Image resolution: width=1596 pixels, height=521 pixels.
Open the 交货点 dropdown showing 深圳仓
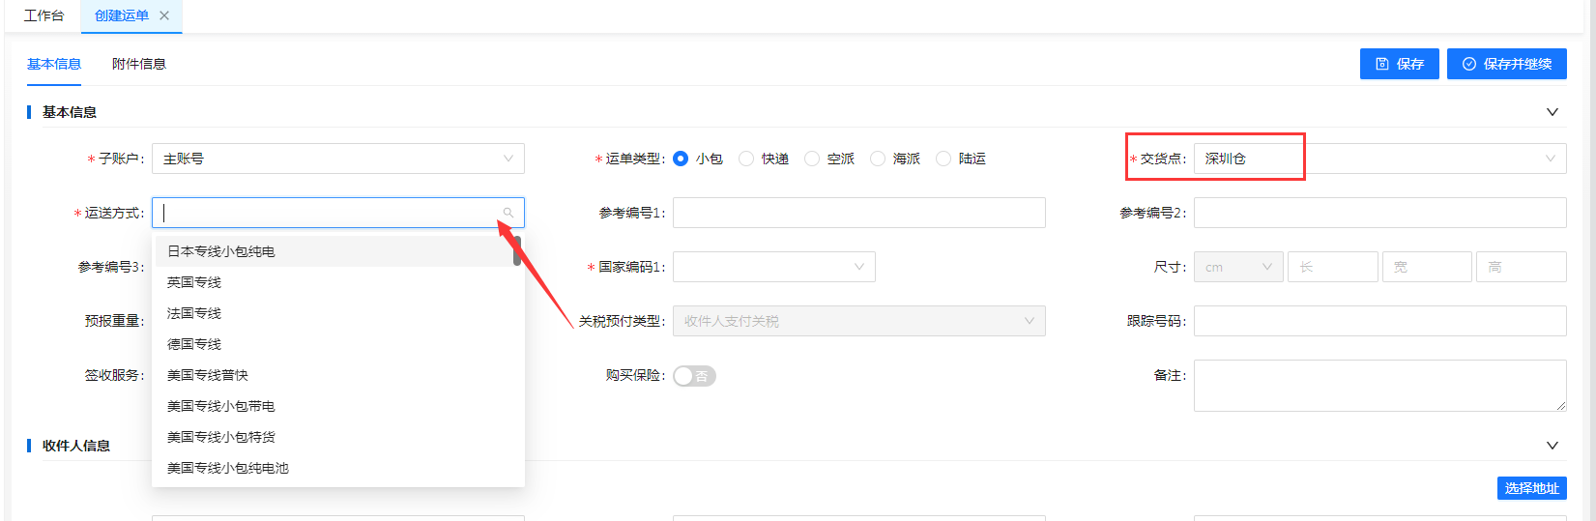point(1379,159)
